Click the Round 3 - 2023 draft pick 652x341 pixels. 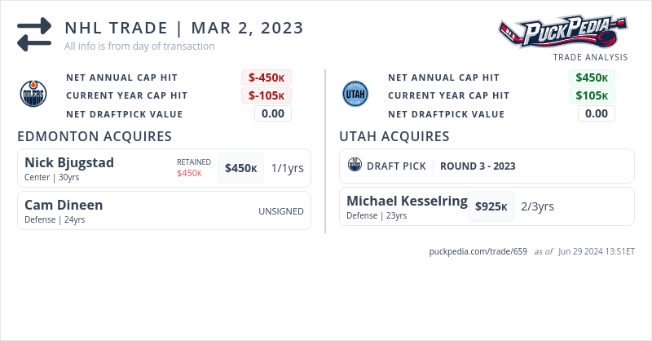[x=478, y=166]
